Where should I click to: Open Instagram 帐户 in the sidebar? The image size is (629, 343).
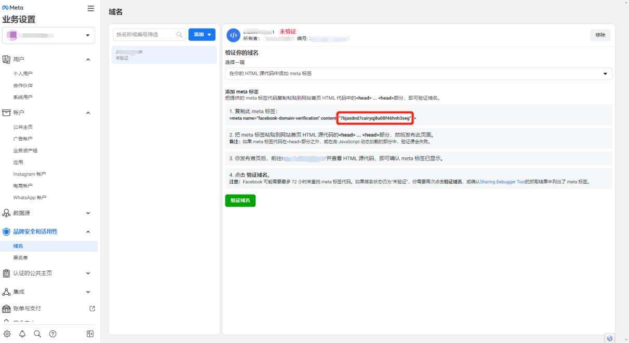(30, 174)
